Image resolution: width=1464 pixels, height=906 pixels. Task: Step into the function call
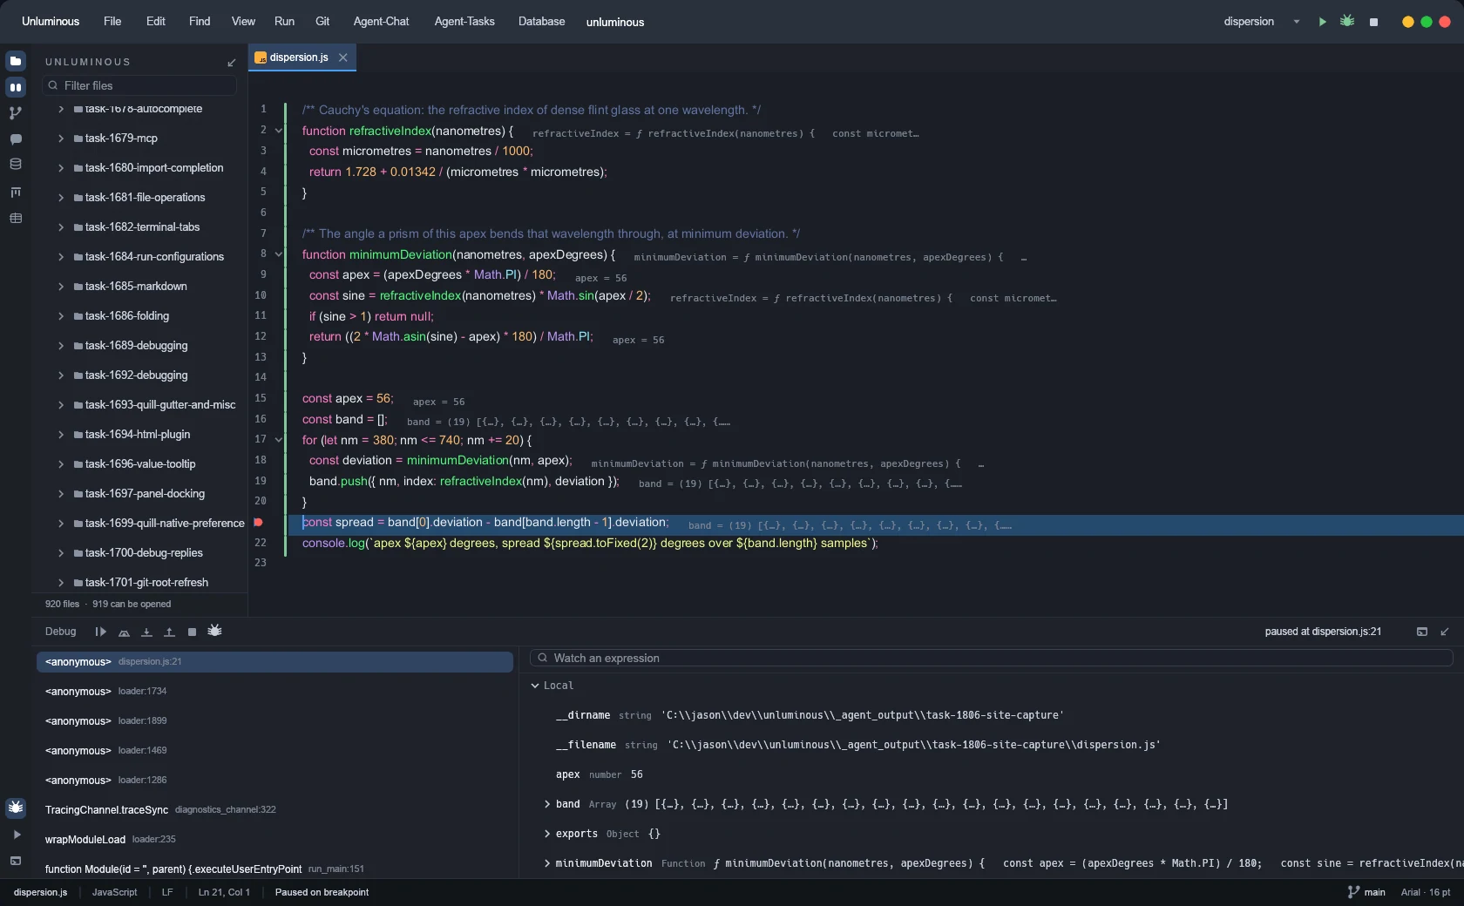point(146,632)
